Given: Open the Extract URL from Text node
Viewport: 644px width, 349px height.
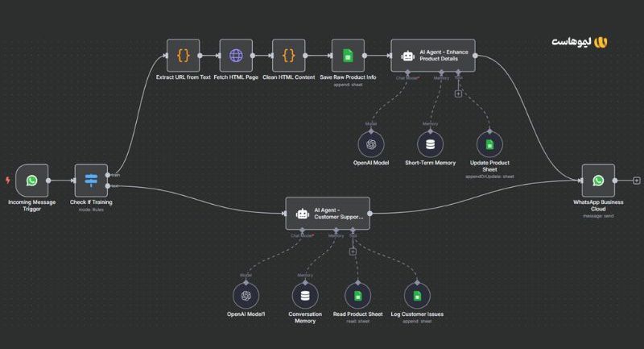Looking at the screenshot, I should click(x=183, y=56).
